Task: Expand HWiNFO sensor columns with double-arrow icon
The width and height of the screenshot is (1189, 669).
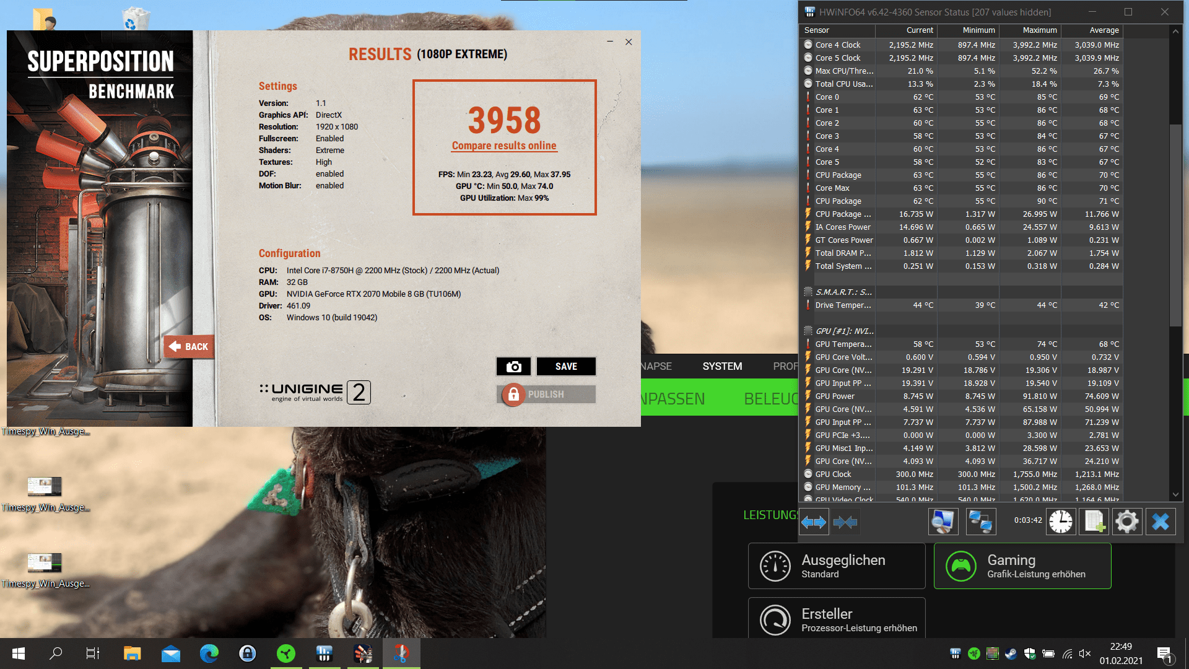Action: [814, 522]
